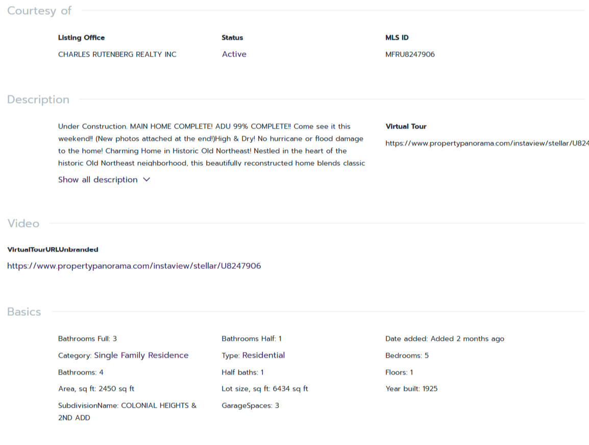Screen dimensions: 589x445
Task: Click the Year built: 1925 entry
Action: coord(411,389)
